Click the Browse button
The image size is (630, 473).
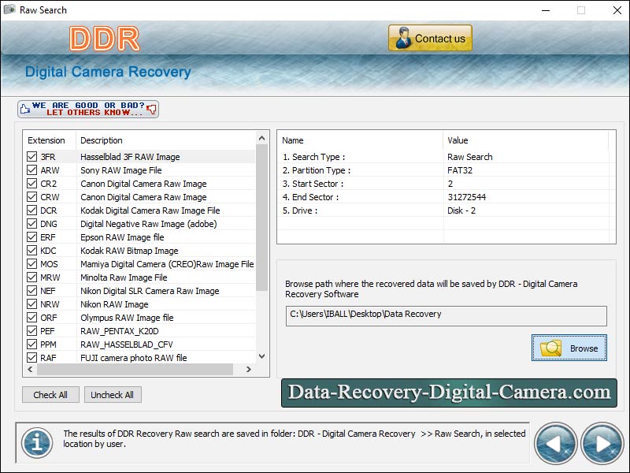click(x=569, y=348)
